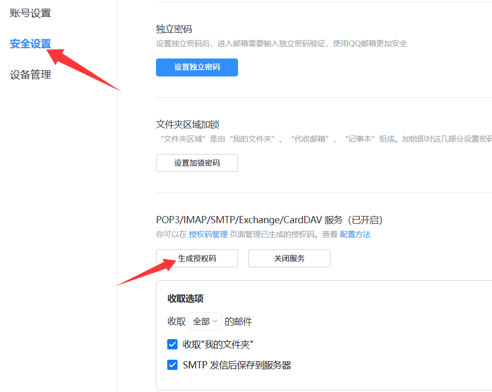Screen dimensions: 492x392
Task: Open the 授权码管理 link
Action: (x=208, y=234)
